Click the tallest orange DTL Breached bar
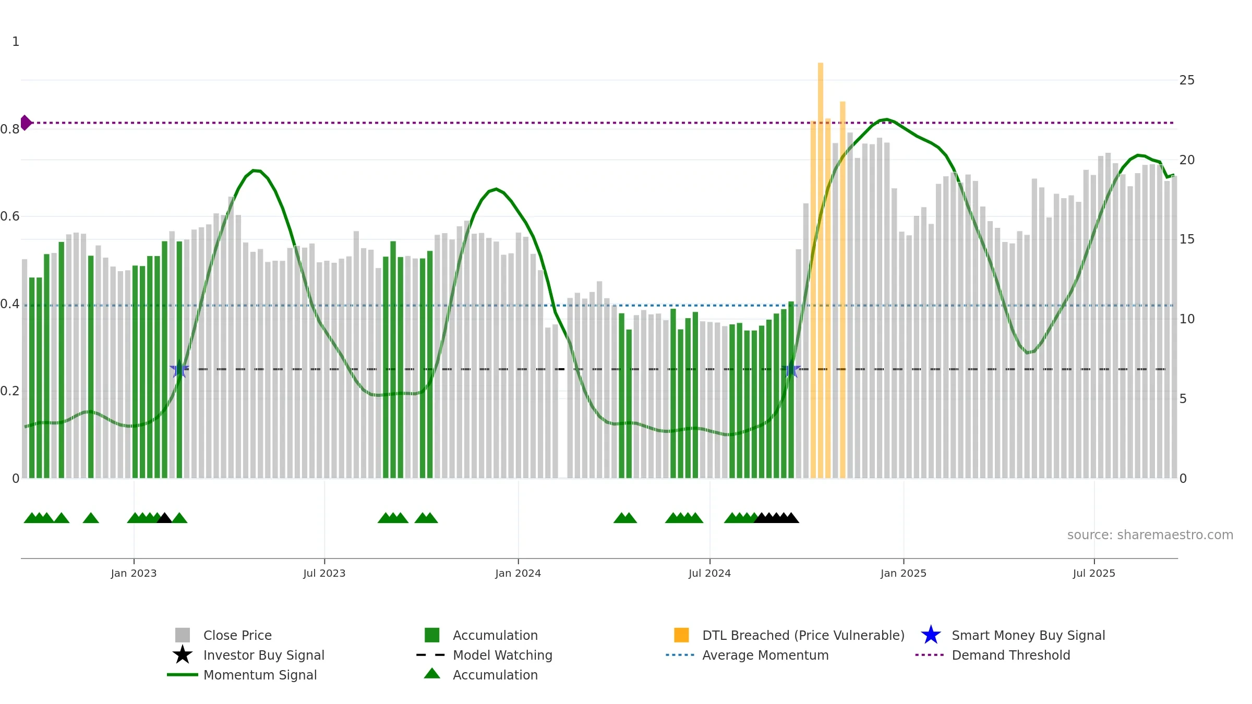 click(x=821, y=270)
